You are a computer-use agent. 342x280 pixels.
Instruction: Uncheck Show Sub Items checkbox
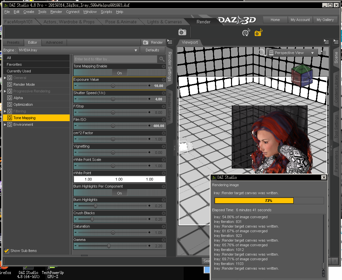[7, 251]
